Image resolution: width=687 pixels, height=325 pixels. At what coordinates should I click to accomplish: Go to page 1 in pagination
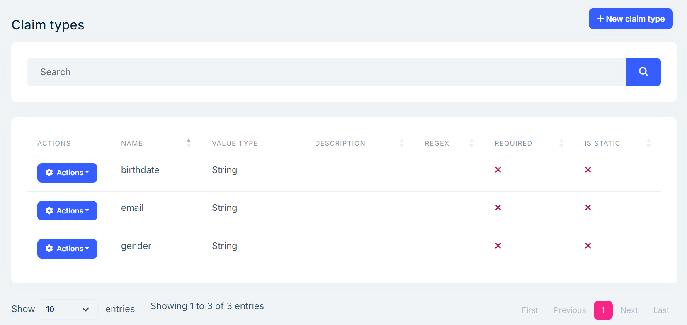click(603, 310)
